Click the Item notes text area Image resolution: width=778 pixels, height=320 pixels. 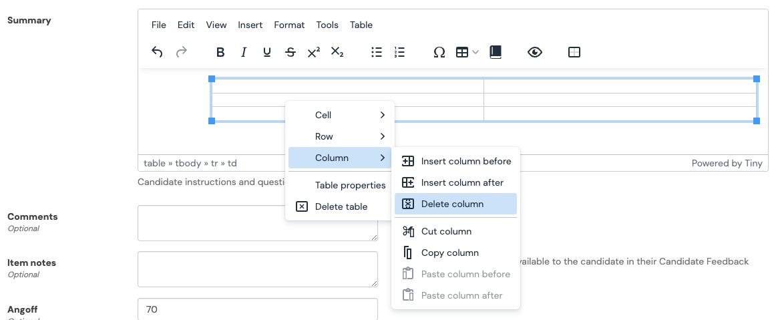[258, 269]
